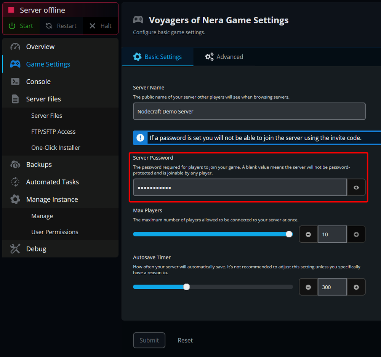Image resolution: width=381 pixels, height=357 pixels.
Task: Collapse the Manage Instance sidebar group
Action: (60, 199)
